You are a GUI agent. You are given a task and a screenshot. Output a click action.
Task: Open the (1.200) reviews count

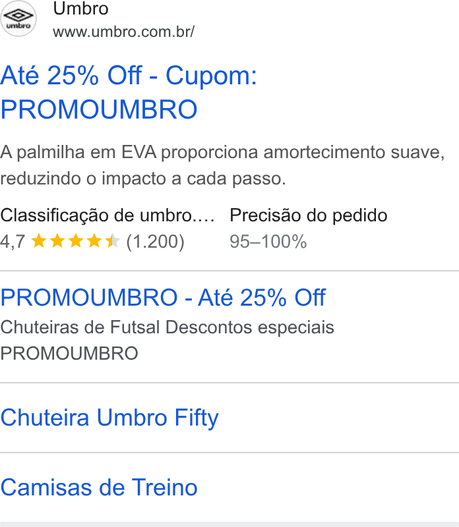point(155,242)
